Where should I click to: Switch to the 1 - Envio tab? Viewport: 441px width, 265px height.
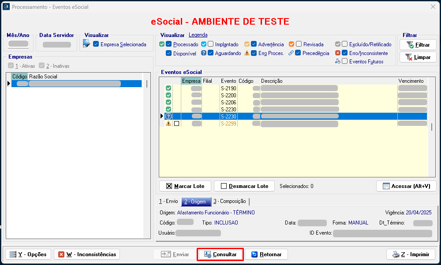168,201
